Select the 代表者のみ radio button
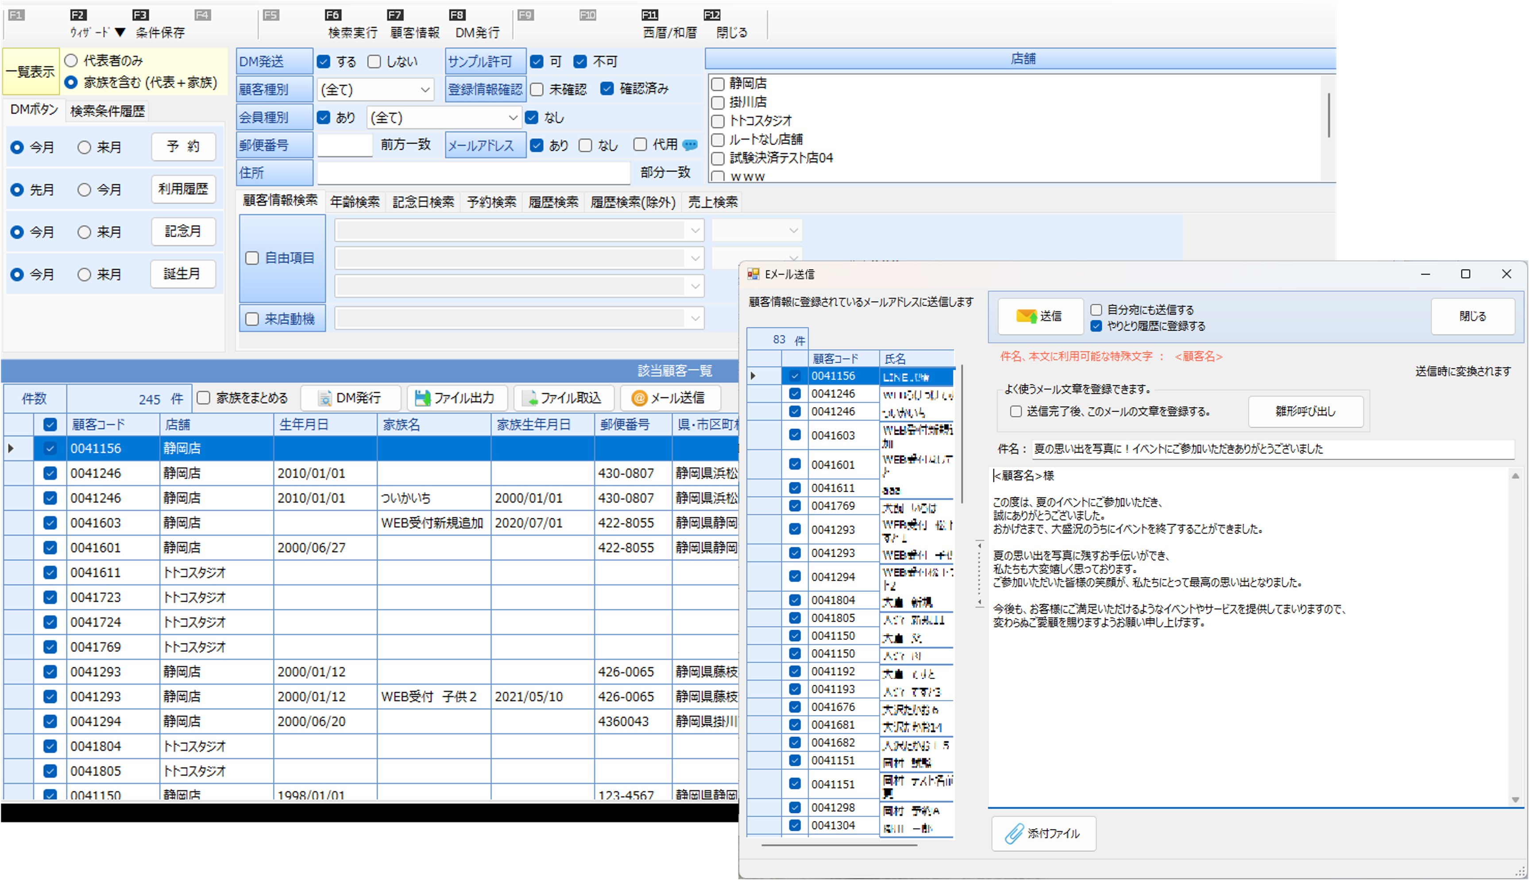 71,61
